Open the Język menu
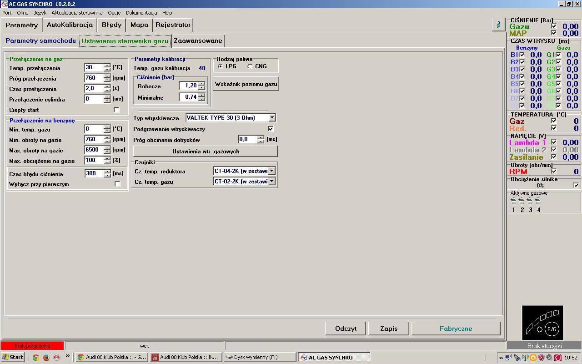The width and height of the screenshot is (582, 364). tap(40, 13)
